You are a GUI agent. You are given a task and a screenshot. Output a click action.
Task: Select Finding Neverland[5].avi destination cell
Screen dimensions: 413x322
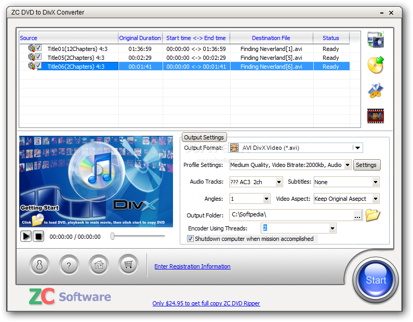coord(272,58)
